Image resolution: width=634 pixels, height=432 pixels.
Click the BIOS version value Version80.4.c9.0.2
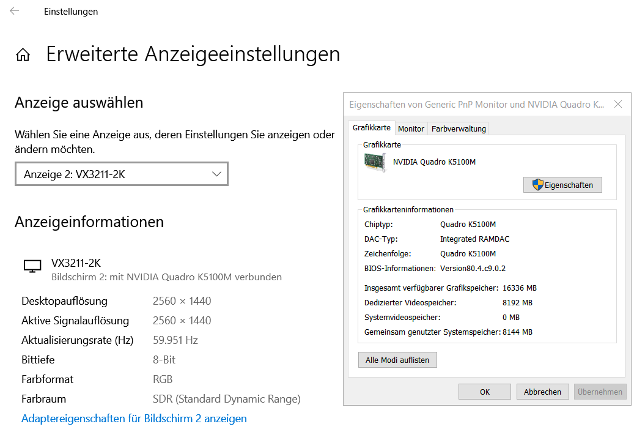[x=473, y=268]
